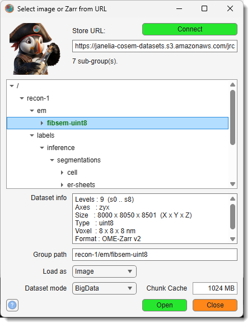Click Dataset info scroll-down arrow
This screenshot has height=326, width=252.
pyautogui.click(x=233, y=239)
